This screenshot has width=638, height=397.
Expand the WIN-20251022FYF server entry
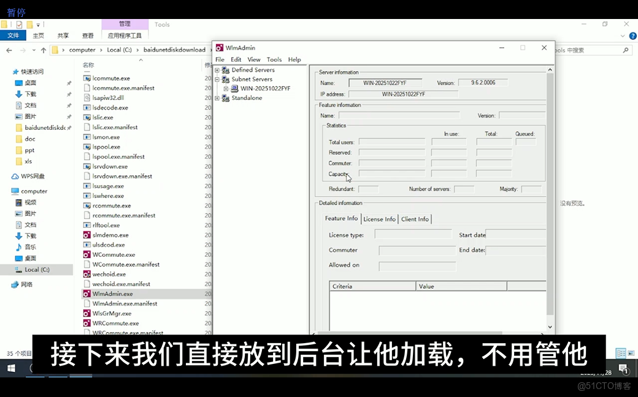pos(228,88)
